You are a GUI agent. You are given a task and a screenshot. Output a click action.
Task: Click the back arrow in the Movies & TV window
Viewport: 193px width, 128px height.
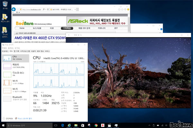point(69,35)
